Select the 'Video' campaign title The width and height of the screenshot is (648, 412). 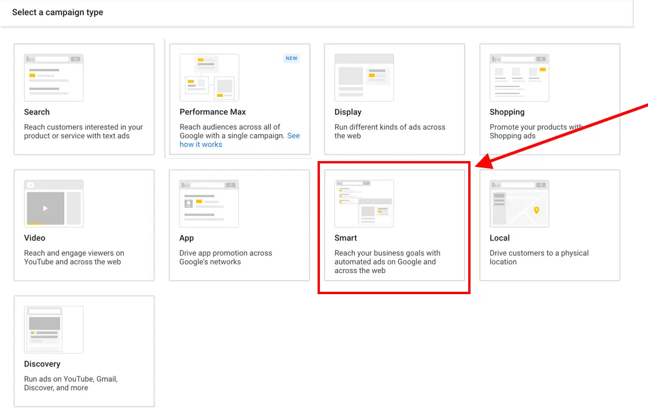tap(34, 238)
